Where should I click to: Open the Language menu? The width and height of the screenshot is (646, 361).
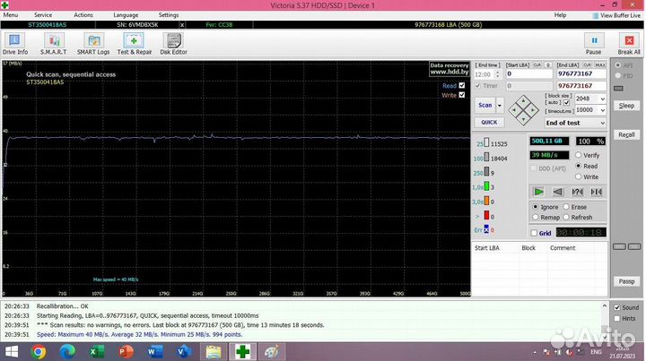(x=126, y=15)
